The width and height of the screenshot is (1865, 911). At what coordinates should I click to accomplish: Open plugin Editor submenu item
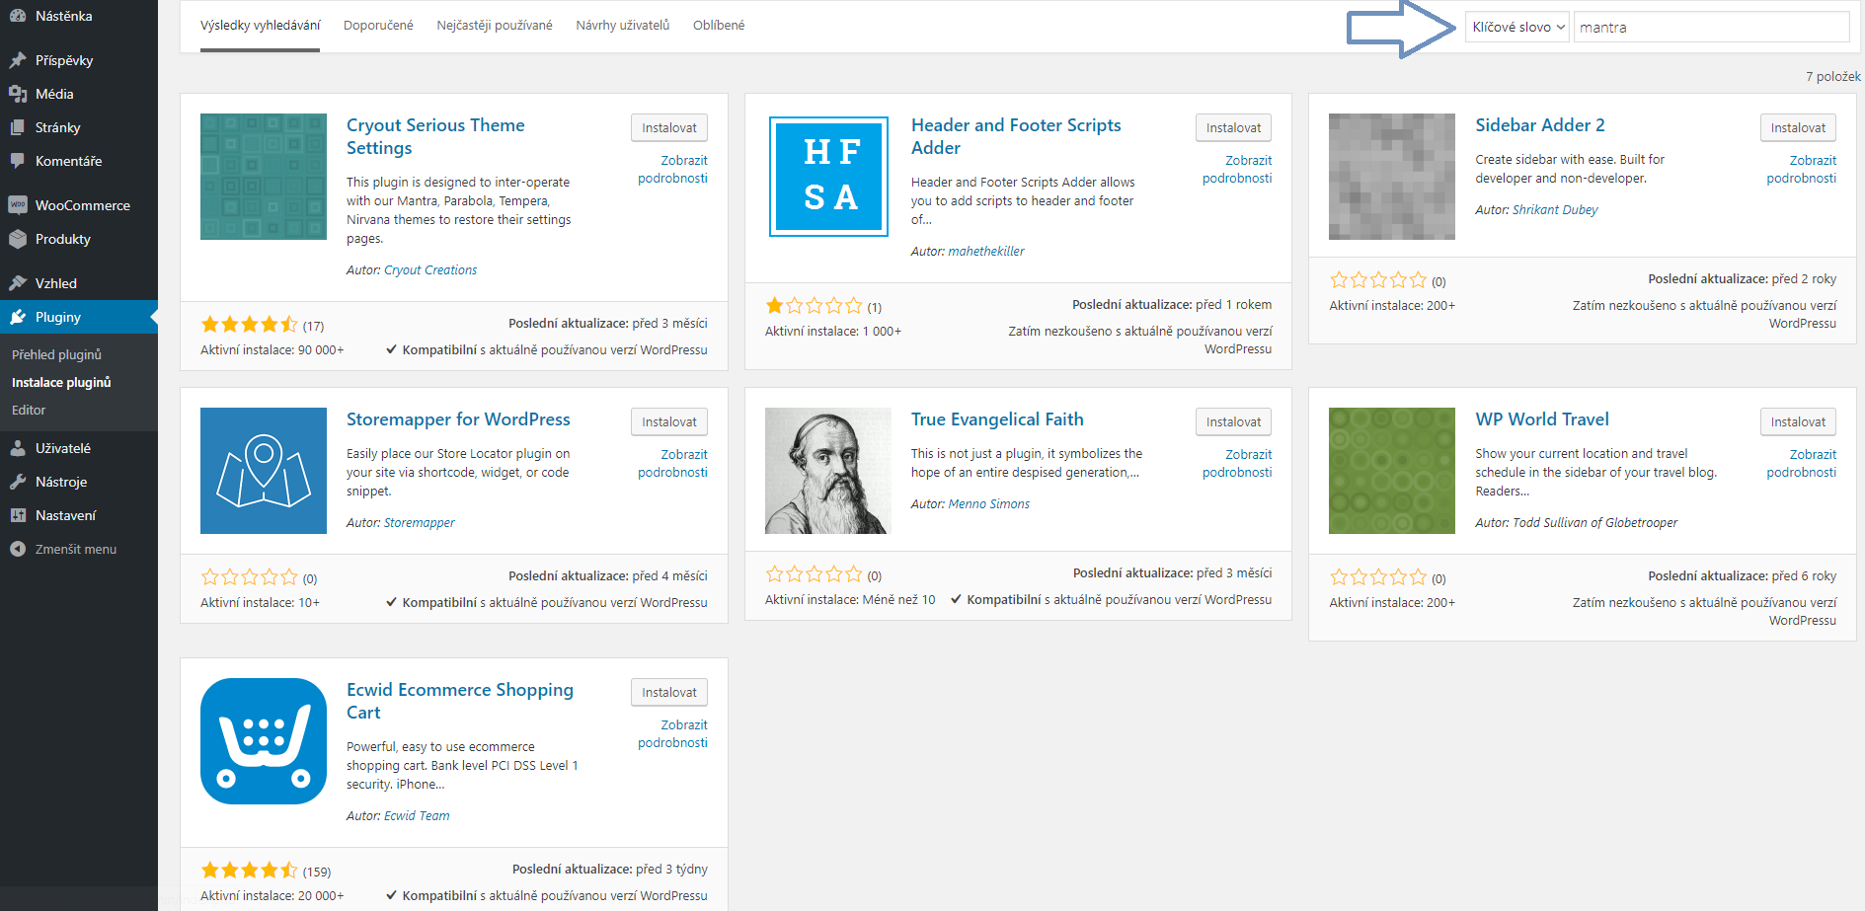coord(29,410)
